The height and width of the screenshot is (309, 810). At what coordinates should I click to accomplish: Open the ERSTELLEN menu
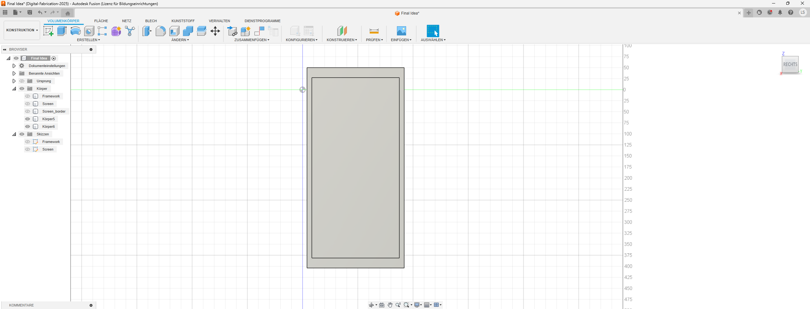(88, 40)
